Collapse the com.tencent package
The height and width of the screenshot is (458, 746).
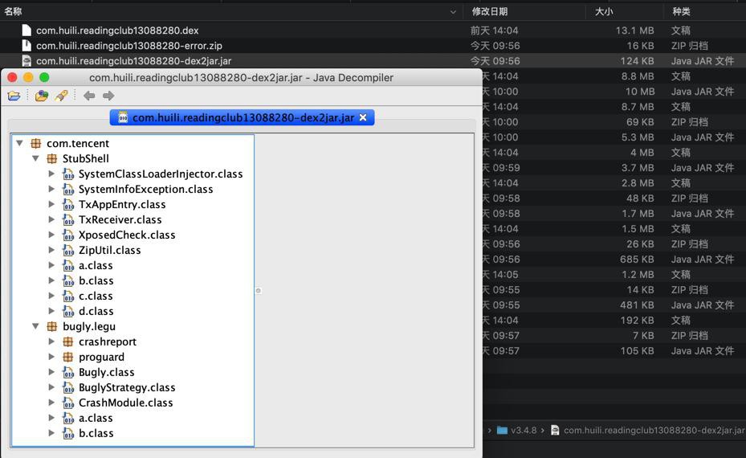(19, 143)
